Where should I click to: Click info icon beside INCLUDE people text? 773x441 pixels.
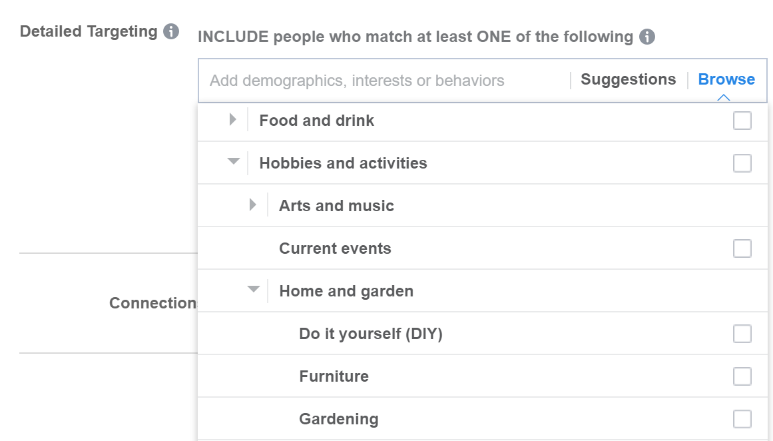[x=646, y=37]
